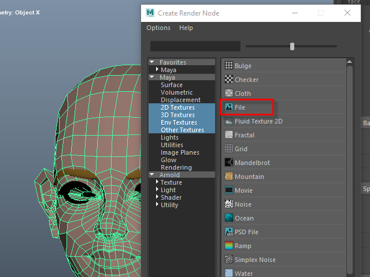This screenshot has height=277, width=370.
Task: Click the node search field
Action: pos(195,46)
